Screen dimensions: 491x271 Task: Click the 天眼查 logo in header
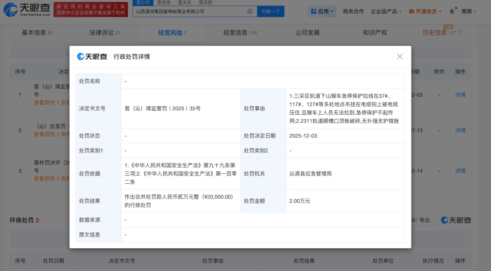(x=27, y=10)
